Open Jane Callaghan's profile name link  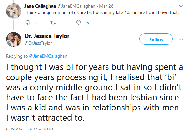[x=40, y=6]
